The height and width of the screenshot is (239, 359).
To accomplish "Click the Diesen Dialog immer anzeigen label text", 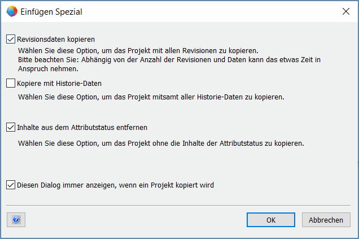I will tap(116, 185).
